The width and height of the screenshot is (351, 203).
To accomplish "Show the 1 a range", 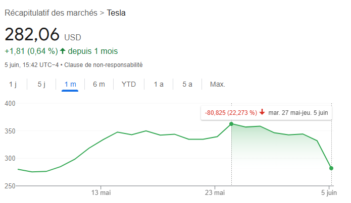I will tap(159, 84).
